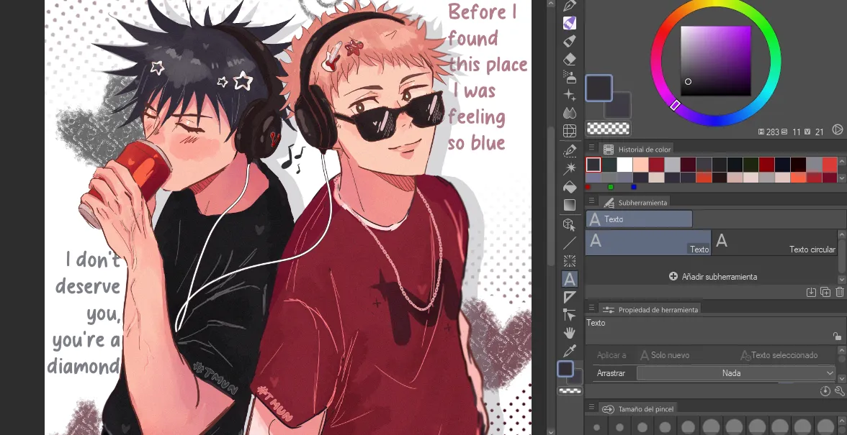Screen dimensions: 847x435
Task: Select the Pen tool at the toolbar top
Action: tap(569, 5)
